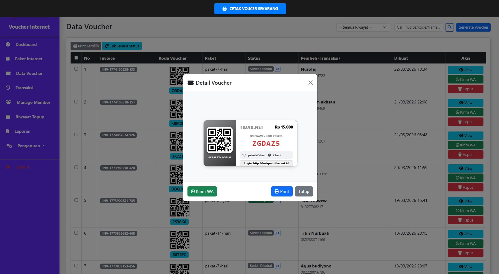
Task: Check the checkbox for row 1
Action: (x=76, y=69)
